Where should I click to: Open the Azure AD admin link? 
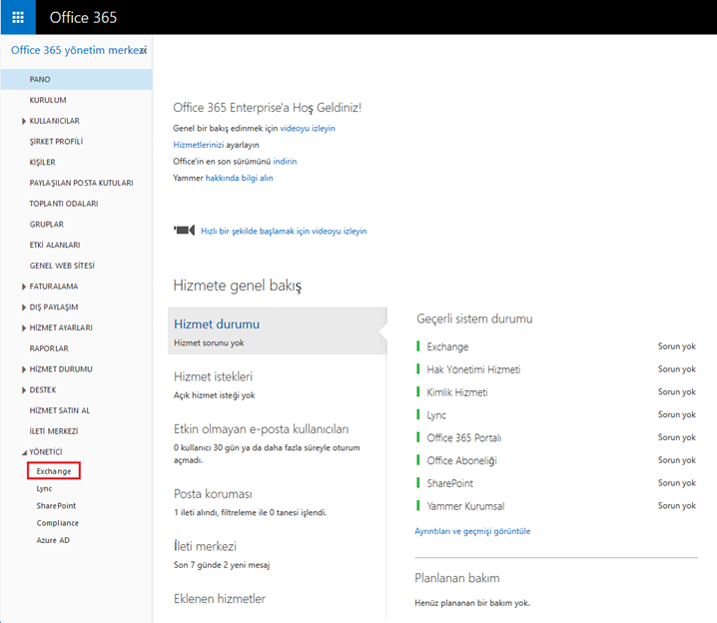click(53, 540)
